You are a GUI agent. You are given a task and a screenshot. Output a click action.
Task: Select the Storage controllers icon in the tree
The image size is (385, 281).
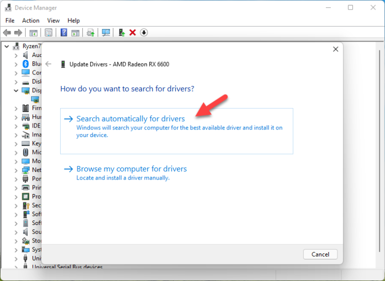point(26,241)
